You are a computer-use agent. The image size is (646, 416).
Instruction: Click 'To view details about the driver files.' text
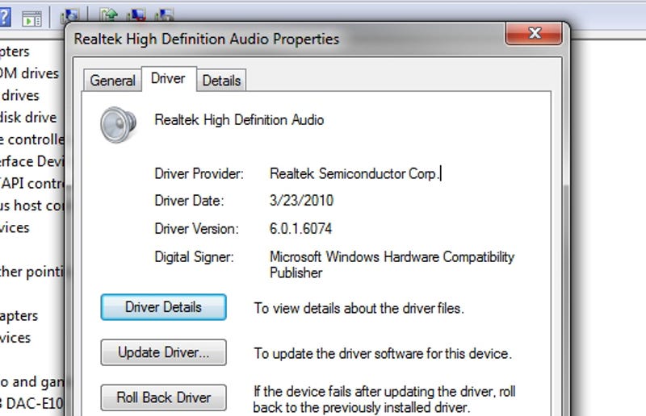point(359,308)
